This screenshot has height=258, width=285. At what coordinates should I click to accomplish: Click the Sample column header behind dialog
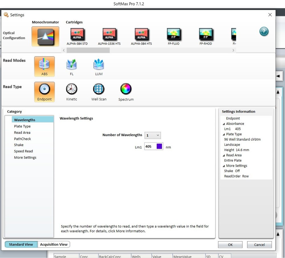coord(66,256)
